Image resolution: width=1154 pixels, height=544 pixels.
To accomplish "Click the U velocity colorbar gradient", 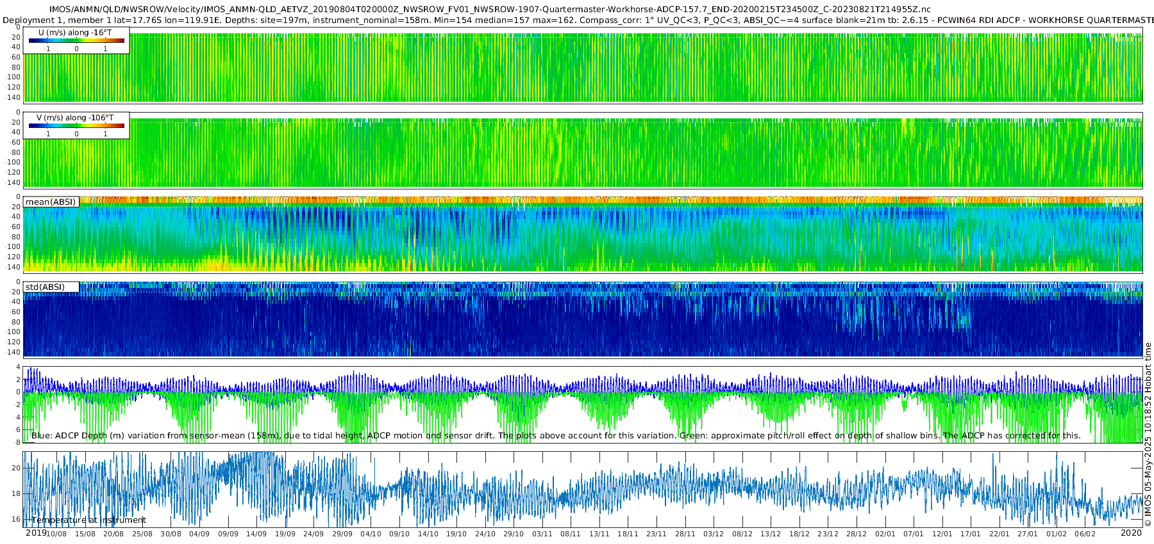I will point(76,40).
